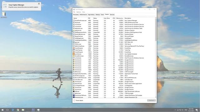200x112 pixels.
Task: Click the scrollbar down arrow
Action: 156,97
